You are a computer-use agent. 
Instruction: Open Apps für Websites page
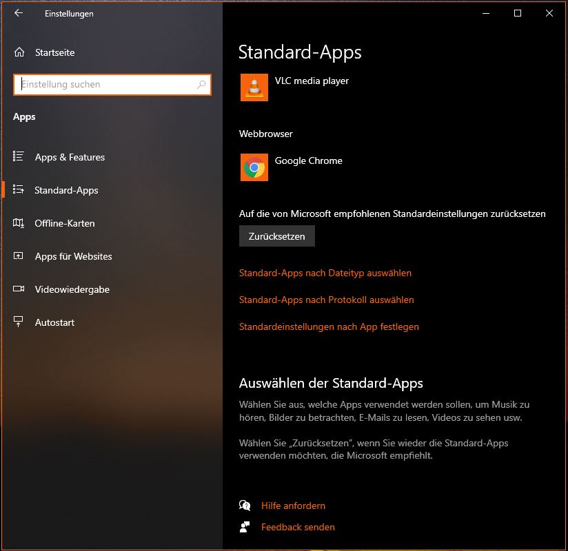[x=73, y=256]
